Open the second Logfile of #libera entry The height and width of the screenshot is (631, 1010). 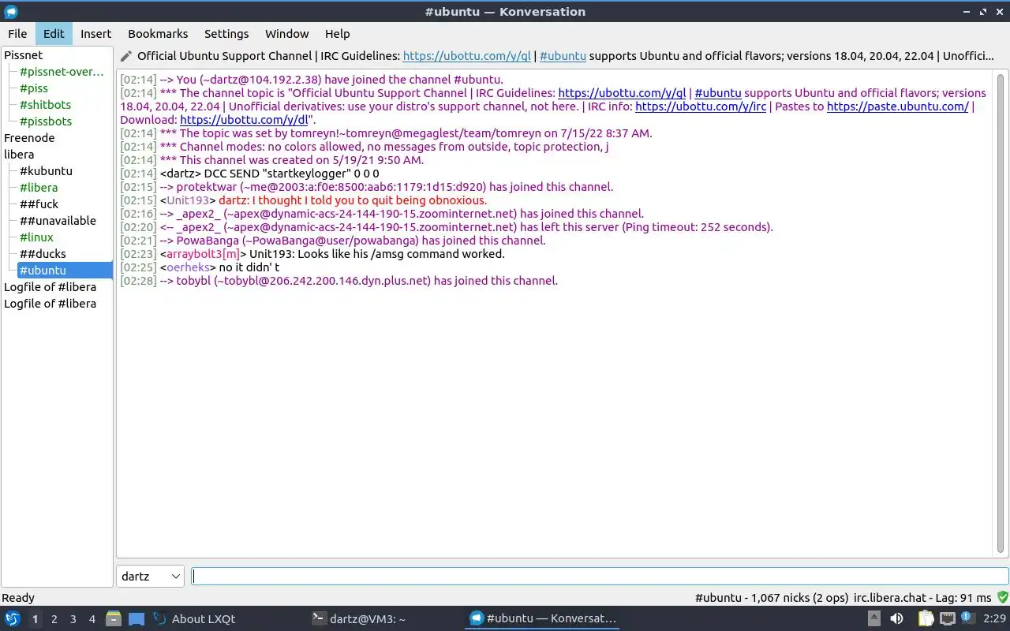[50, 304]
